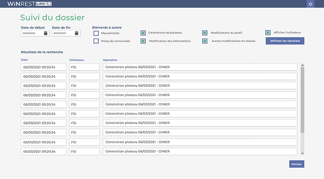This screenshot has height=179, width=324.
Task: Click the Afficher les résultats button
Action: pyautogui.click(x=285, y=41)
